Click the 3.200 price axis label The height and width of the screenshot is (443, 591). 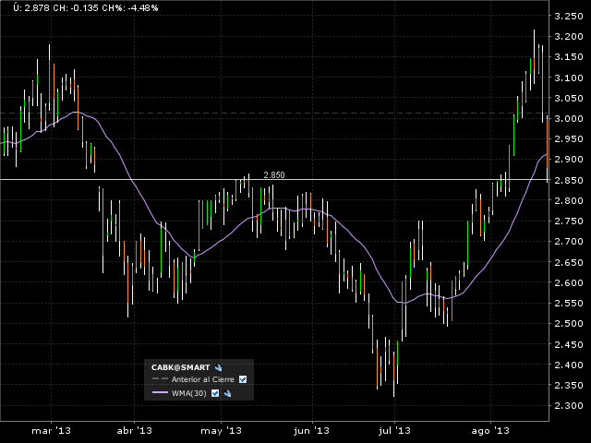click(x=569, y=37)
